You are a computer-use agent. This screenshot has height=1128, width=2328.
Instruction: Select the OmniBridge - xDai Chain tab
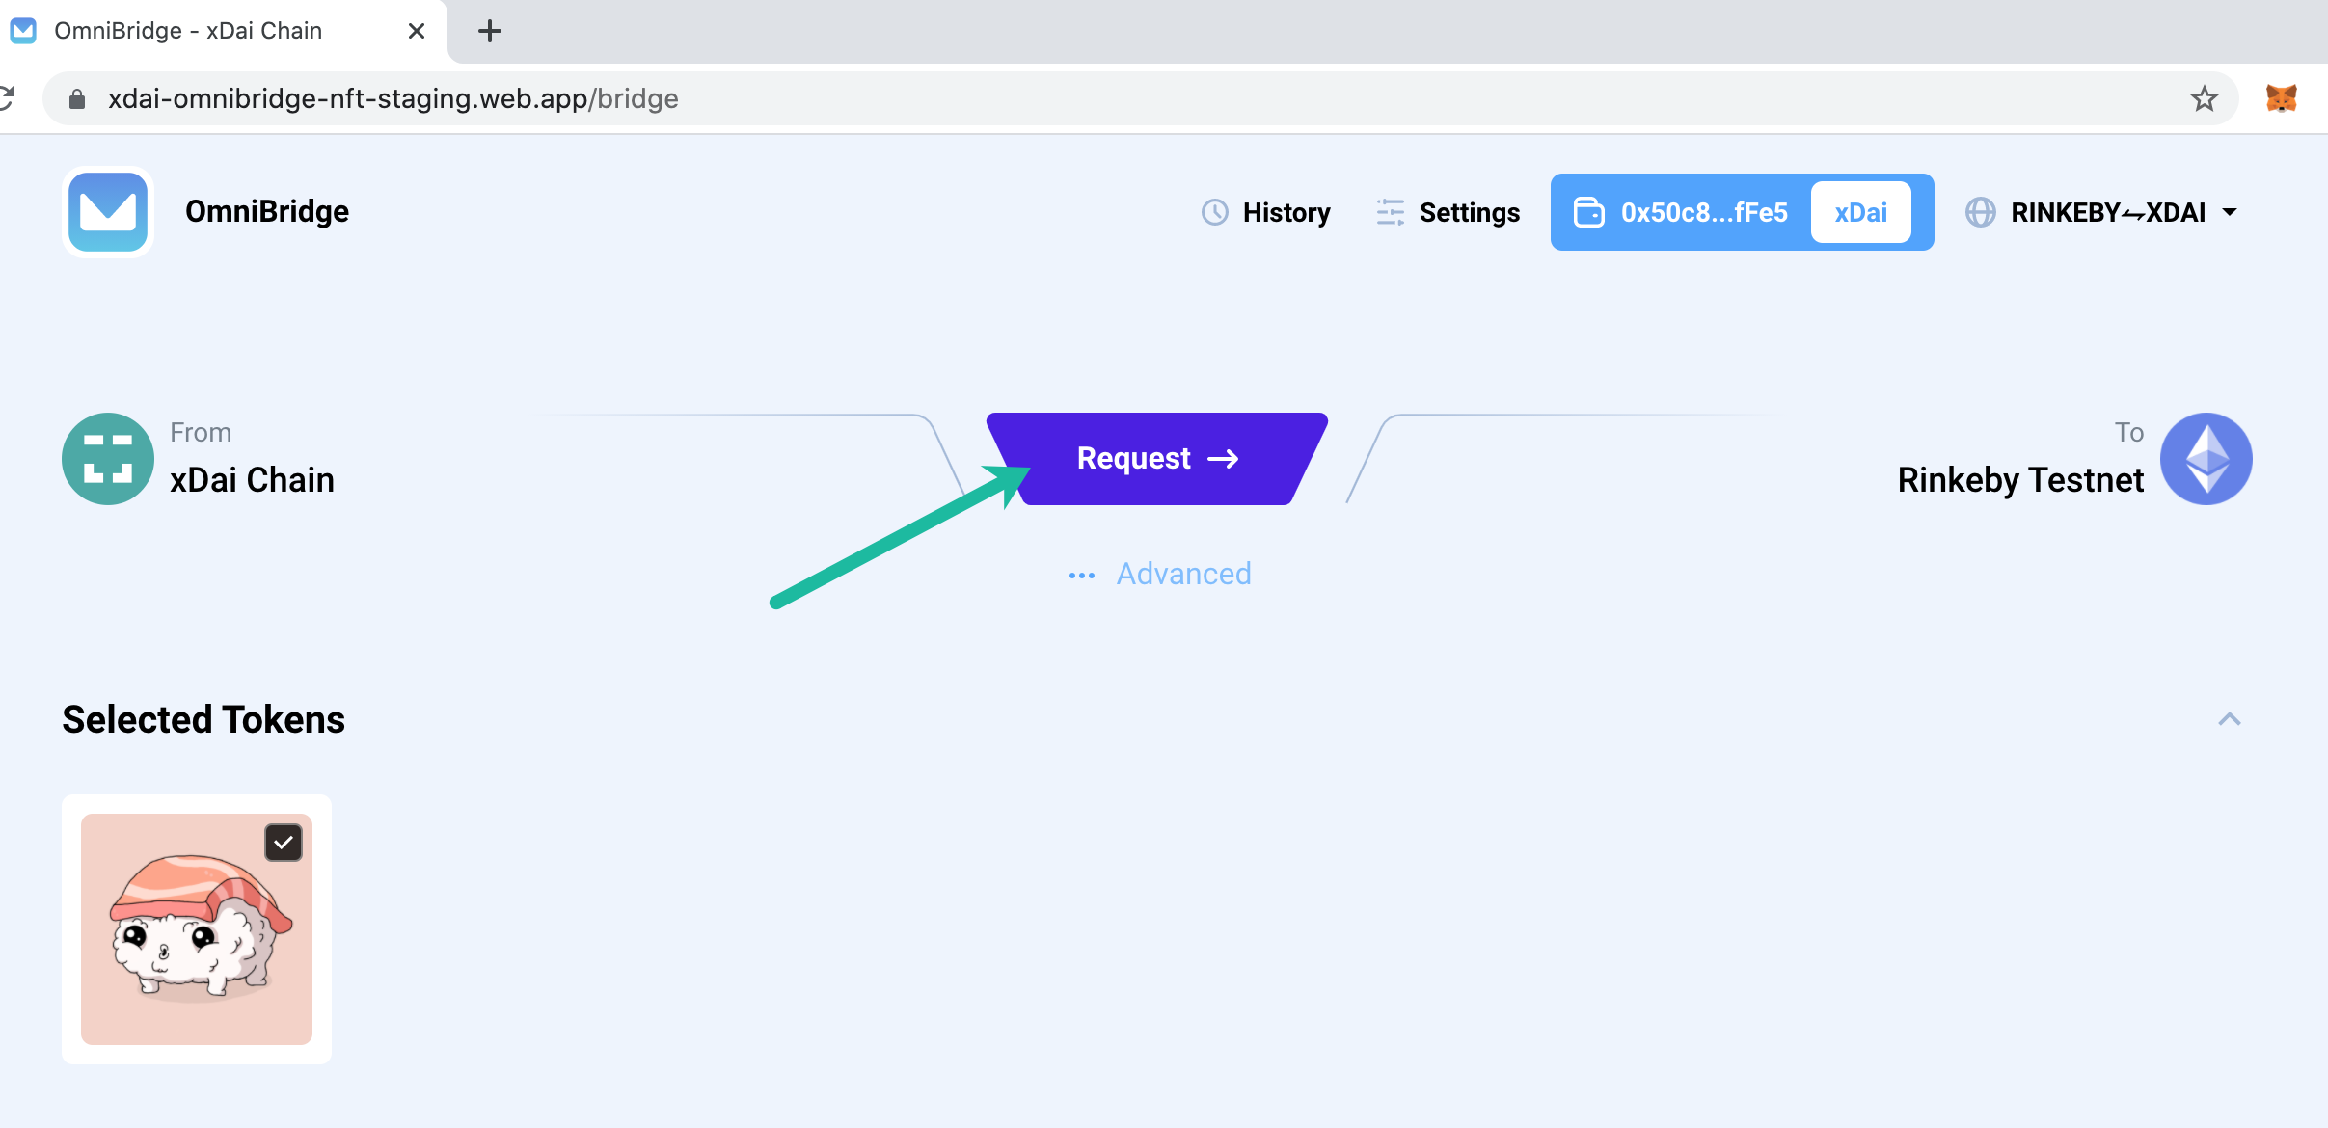(222, 31)
